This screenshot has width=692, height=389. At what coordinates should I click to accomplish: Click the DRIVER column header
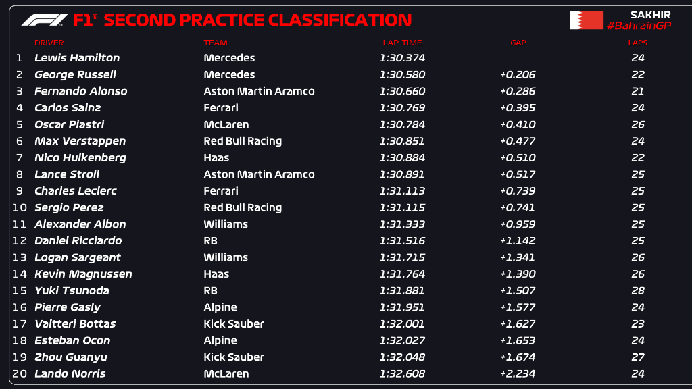[x=49, y=43]
